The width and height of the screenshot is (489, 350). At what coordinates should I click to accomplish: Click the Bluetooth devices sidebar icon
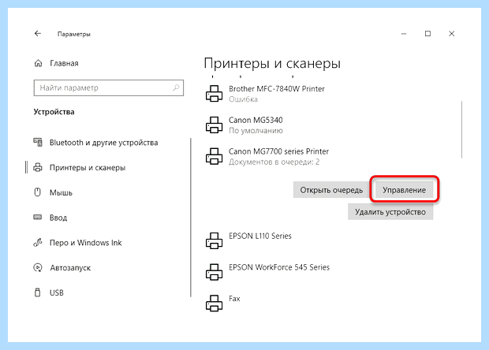(38, 143)
